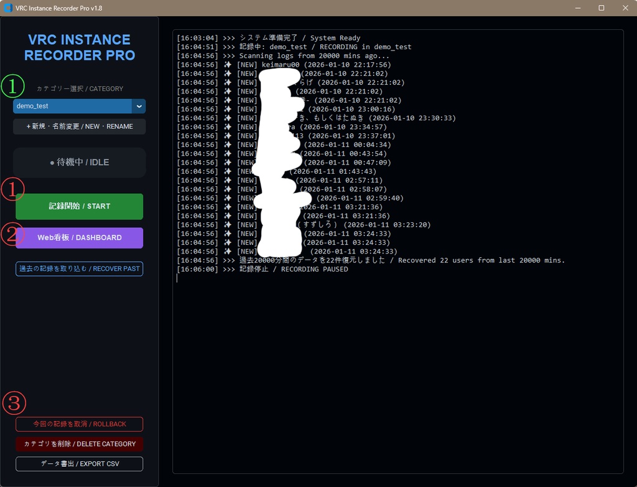Click the log entry timestamped 2026-01-11 00:47:09
Viewport: 637px width, 487px height.
coord(284,163)
